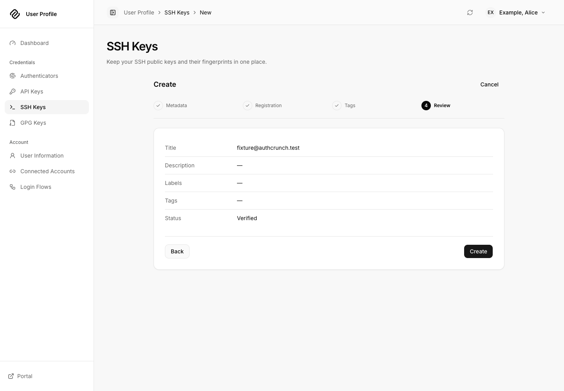Open Login Flows page

pos(47,187)
